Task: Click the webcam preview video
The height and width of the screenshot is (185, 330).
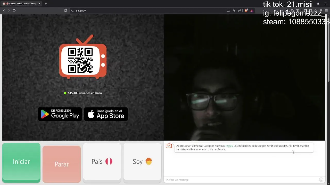Action: point(244,78)
